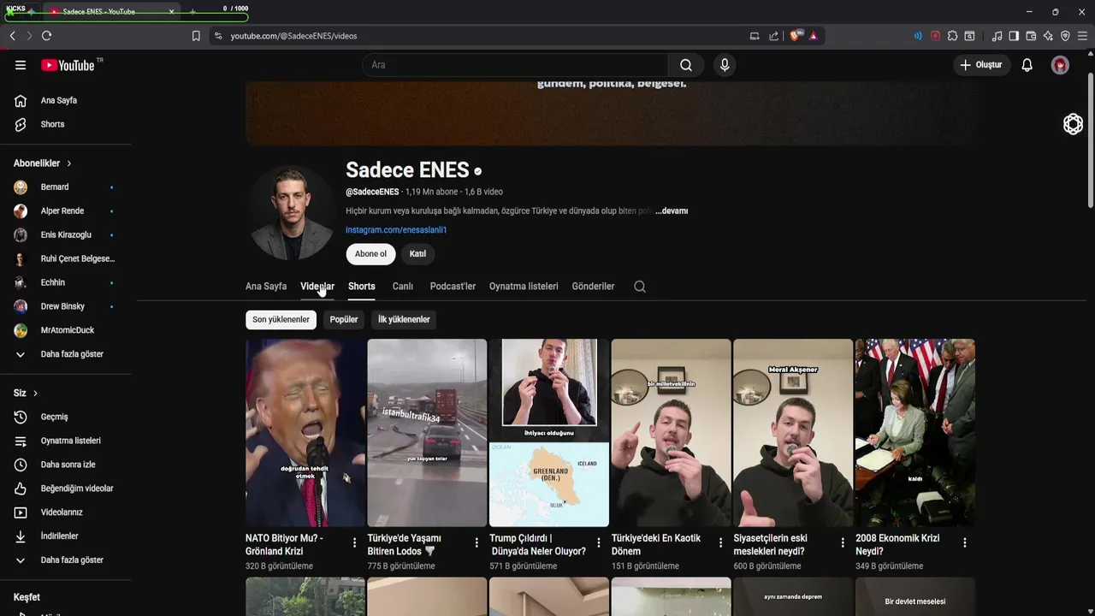Click the music note playlist icon
This screenshot has width=1095, height=616.
coord(997,36)
